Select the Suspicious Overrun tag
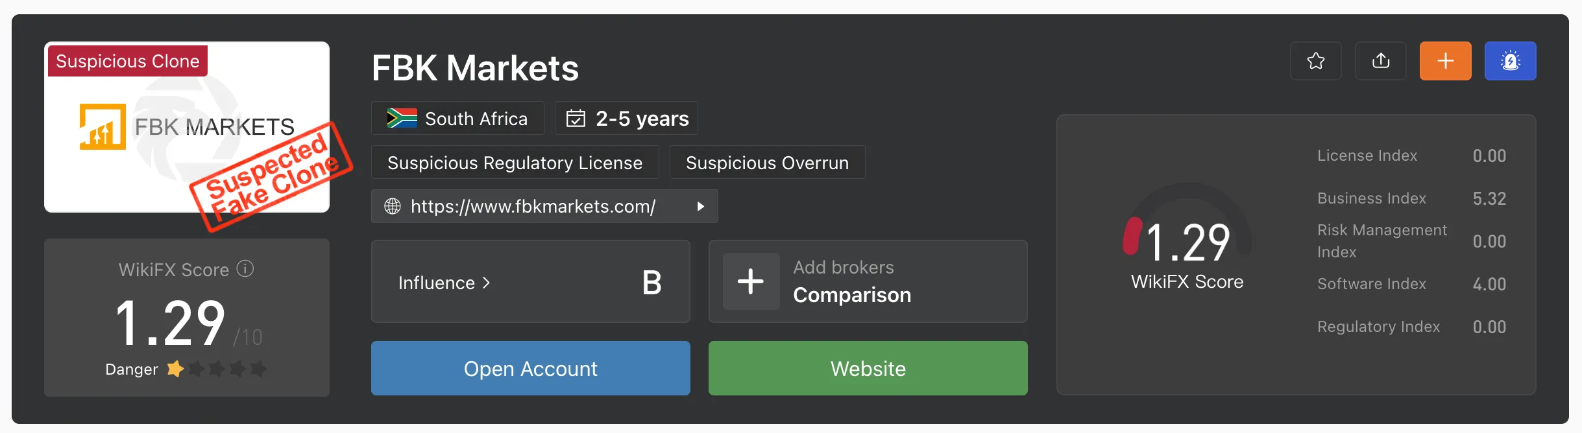Viewport: 1582px width, 433px height. (767, 162)
